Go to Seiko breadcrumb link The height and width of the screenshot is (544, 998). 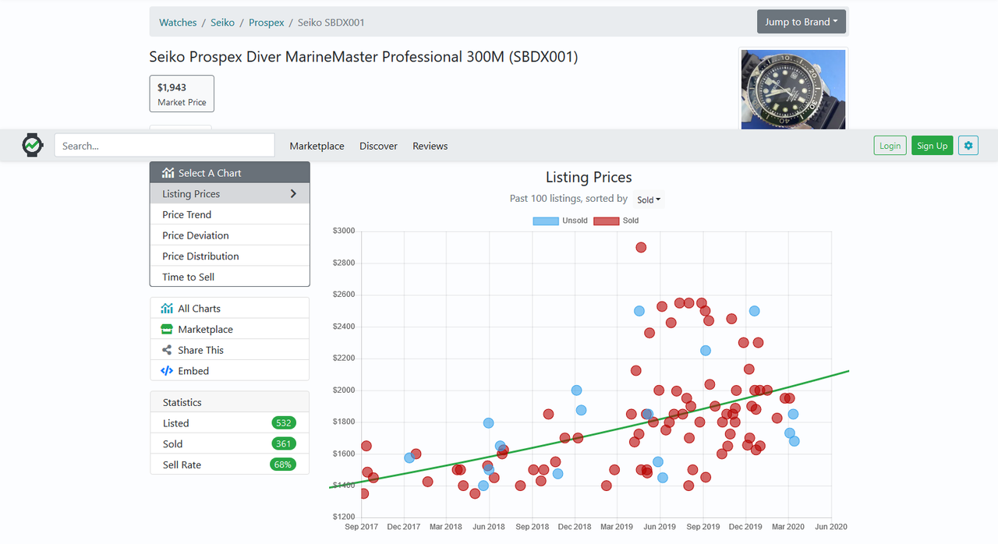[222, 23]
